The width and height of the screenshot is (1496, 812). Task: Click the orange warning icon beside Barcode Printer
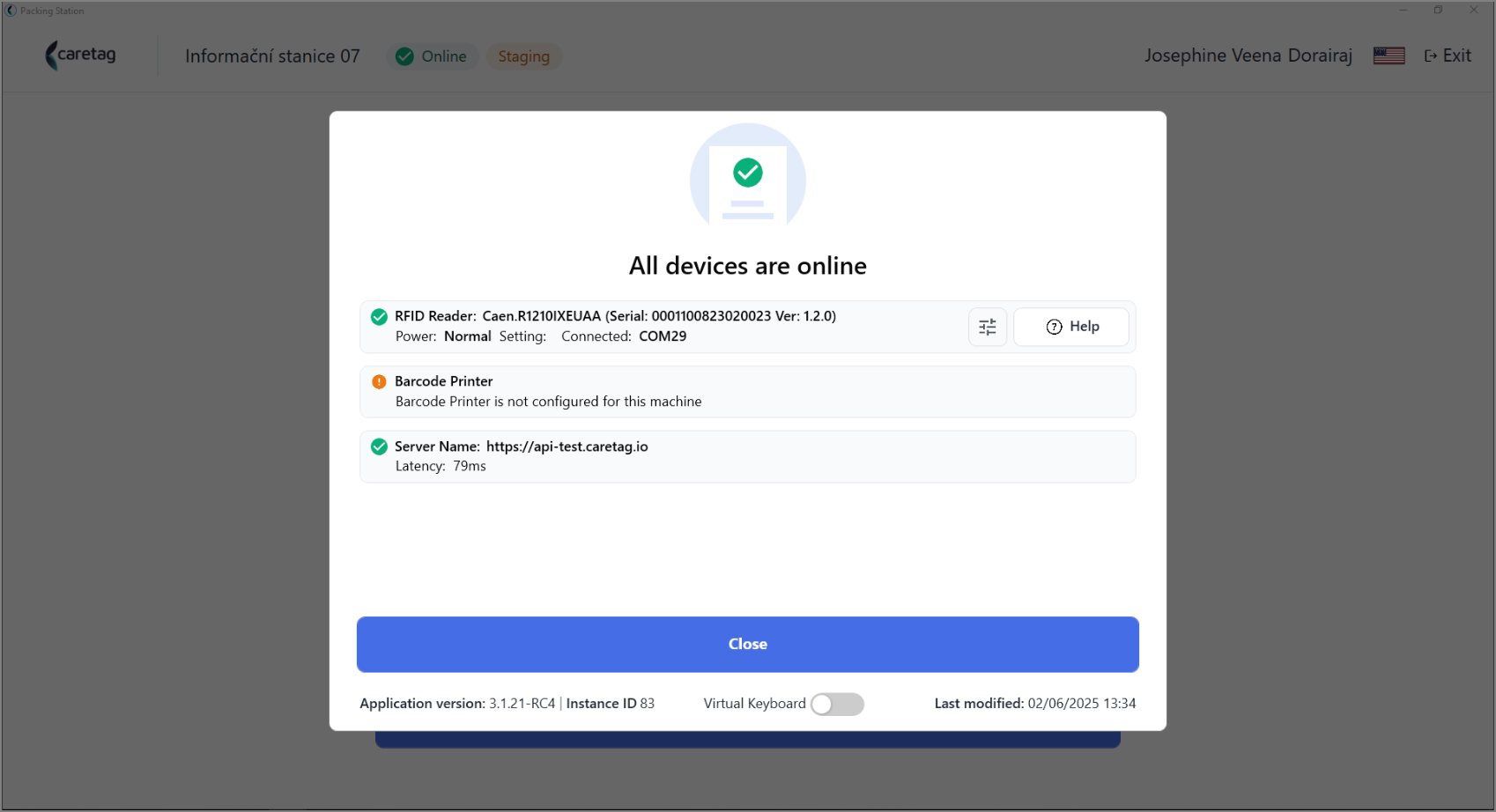379,381
